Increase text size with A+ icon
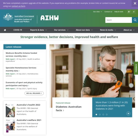 click(x=129, y=12)
